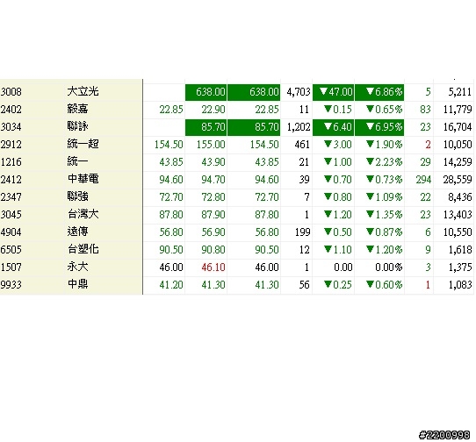
Task: Click total volume 13,403
Action: (x=458, y=215)
